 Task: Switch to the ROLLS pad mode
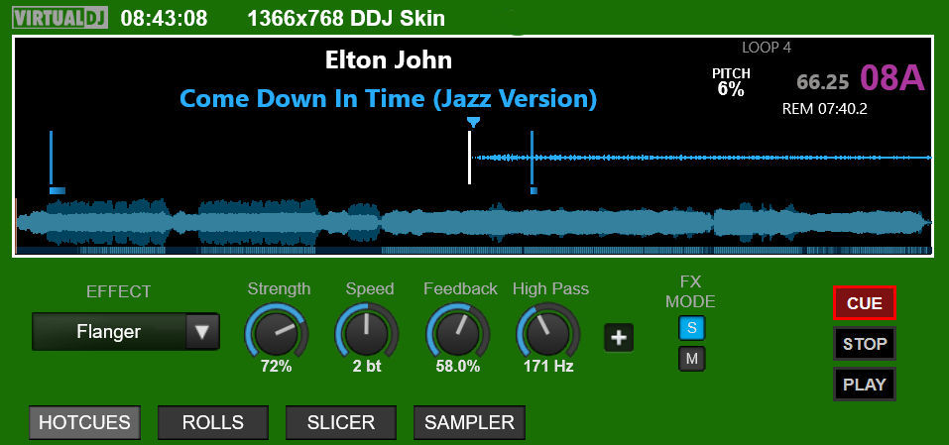[213, 422]
